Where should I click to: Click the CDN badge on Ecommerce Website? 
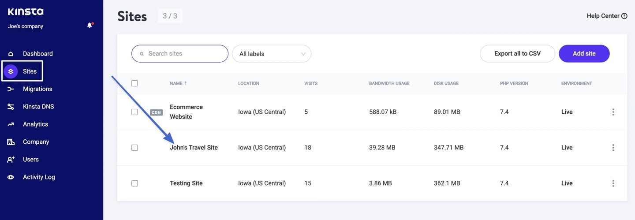click(x=156, y=112)
